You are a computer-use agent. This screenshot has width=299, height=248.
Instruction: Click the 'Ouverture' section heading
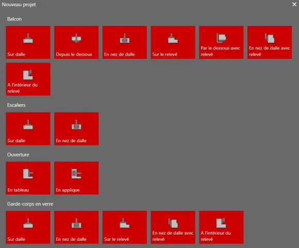tap(18, 155)
